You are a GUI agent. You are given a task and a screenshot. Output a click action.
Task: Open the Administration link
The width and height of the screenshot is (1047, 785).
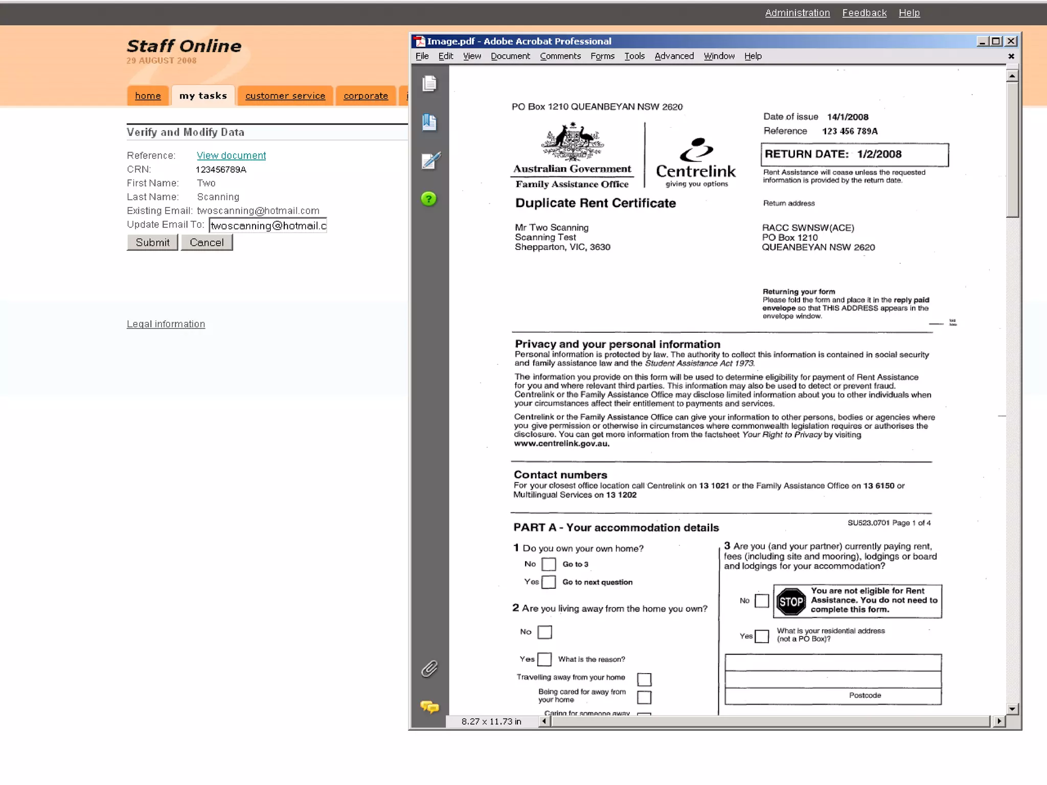point(798,13)
